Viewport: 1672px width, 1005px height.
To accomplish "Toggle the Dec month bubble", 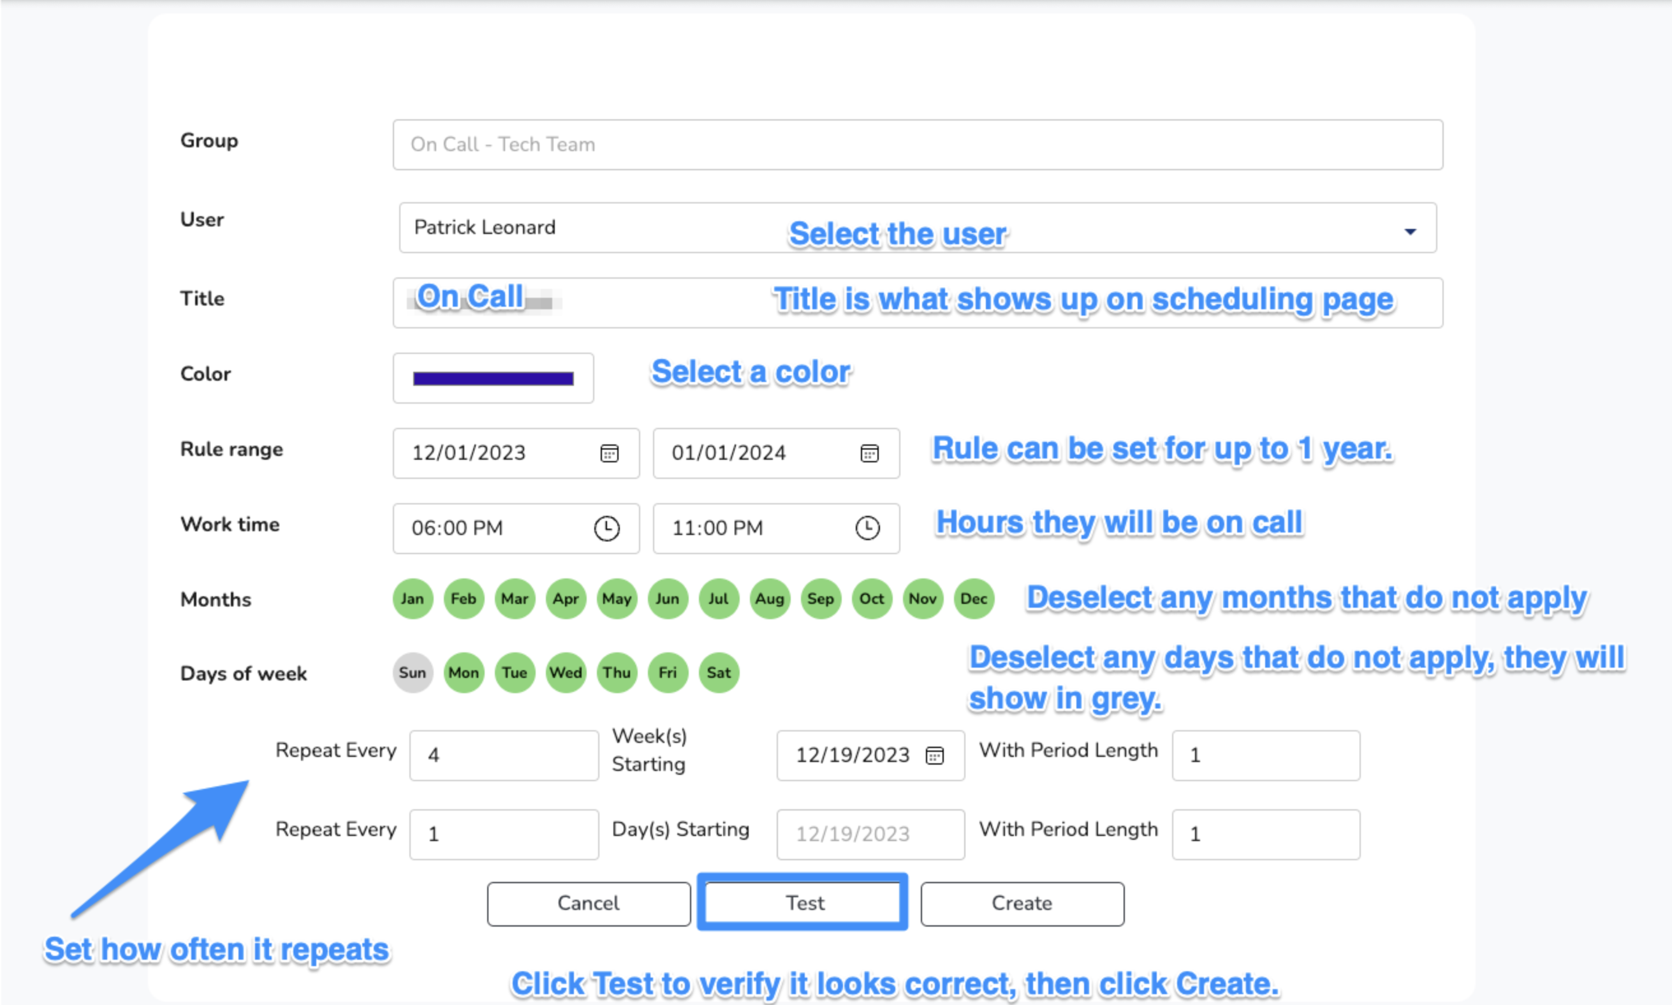I will (x=973, y=599).
